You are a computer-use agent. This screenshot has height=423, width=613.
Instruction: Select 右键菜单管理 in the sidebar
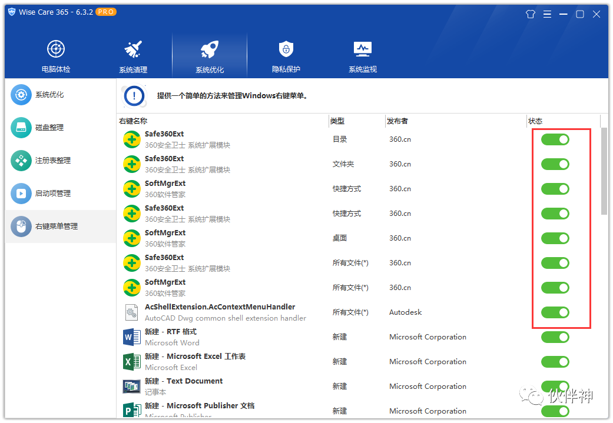[61, 226]
